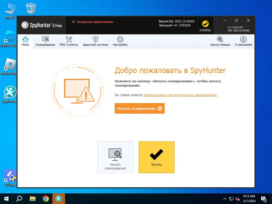Image resolution: width=272 pixels, height=204 pixels.
Task: Select the OSLink desktop shortcut
Action: (10, 178)
